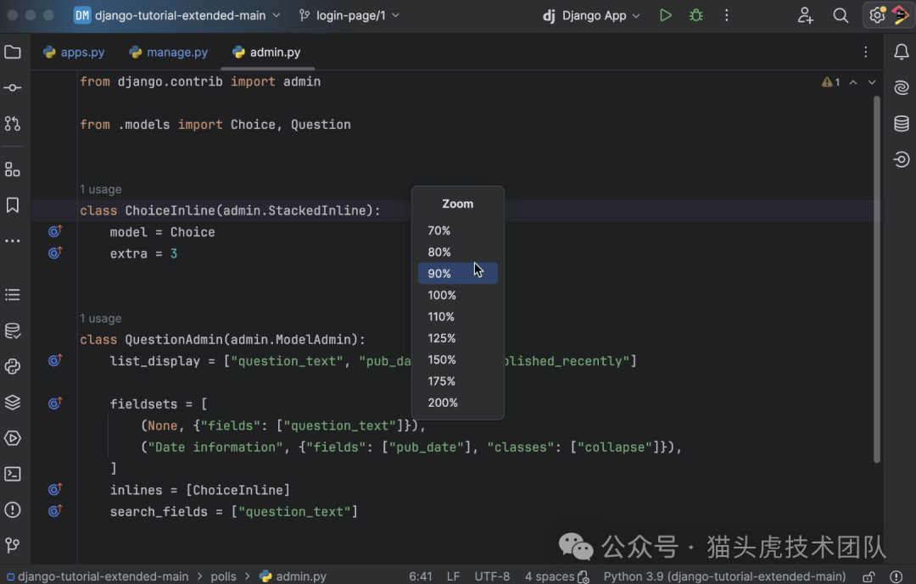This screenshot has width=916, height=584.
Task: Open the AI Assistant spiral icon
Action: tap(901, 88)
